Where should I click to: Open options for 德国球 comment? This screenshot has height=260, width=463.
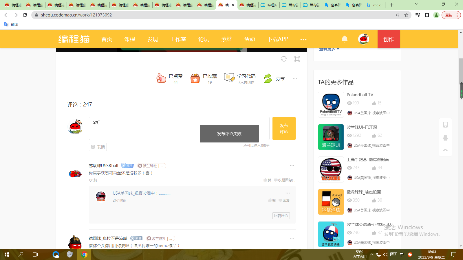click(x=292, y=238)
